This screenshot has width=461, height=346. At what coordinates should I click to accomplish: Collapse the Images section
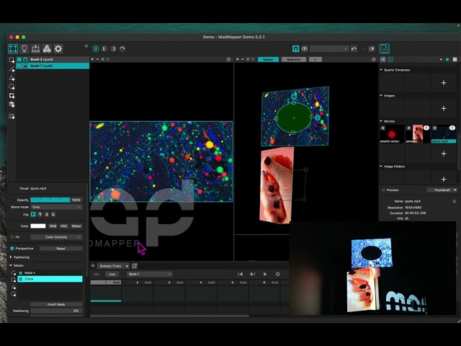[x=381, y=96]
